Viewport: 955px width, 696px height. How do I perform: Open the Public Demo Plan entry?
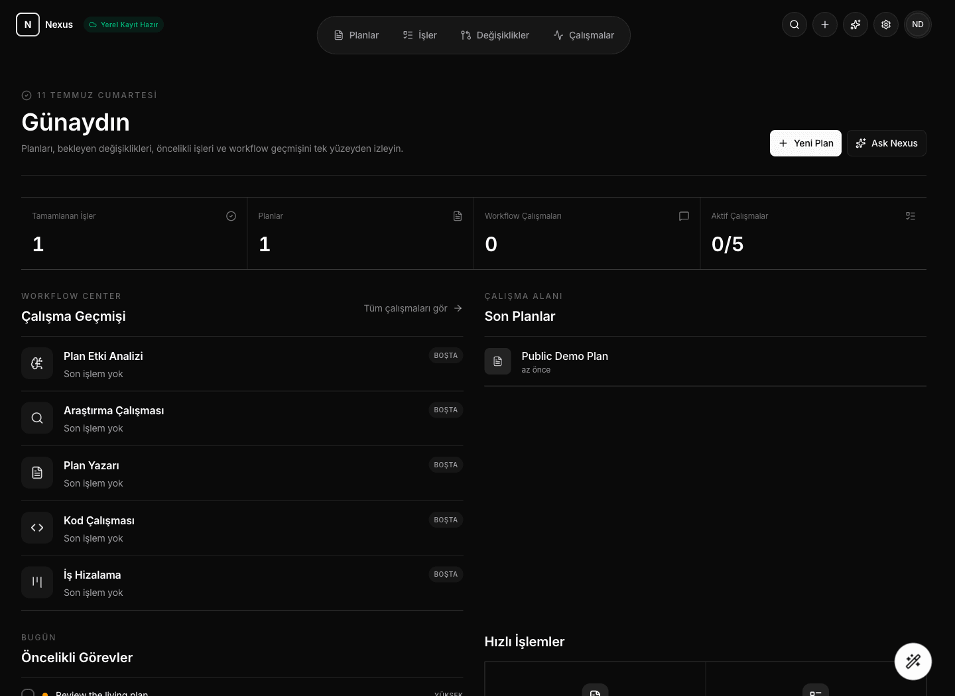[705, 361]
